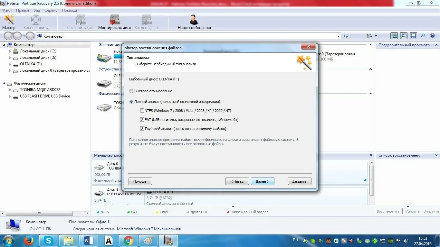
Task: Click the Windows Start button
Action: tap(8, 241)
